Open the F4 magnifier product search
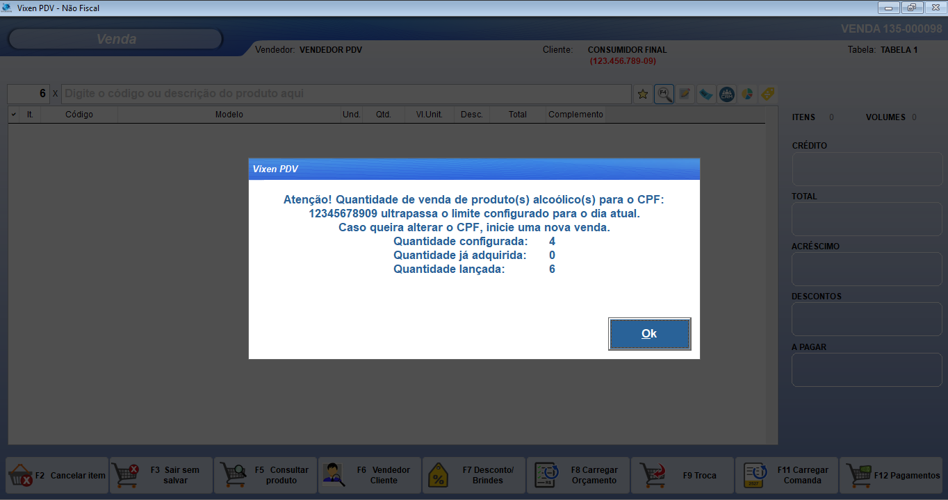This screenshot has width=948, height=500. tap(664, 94)
